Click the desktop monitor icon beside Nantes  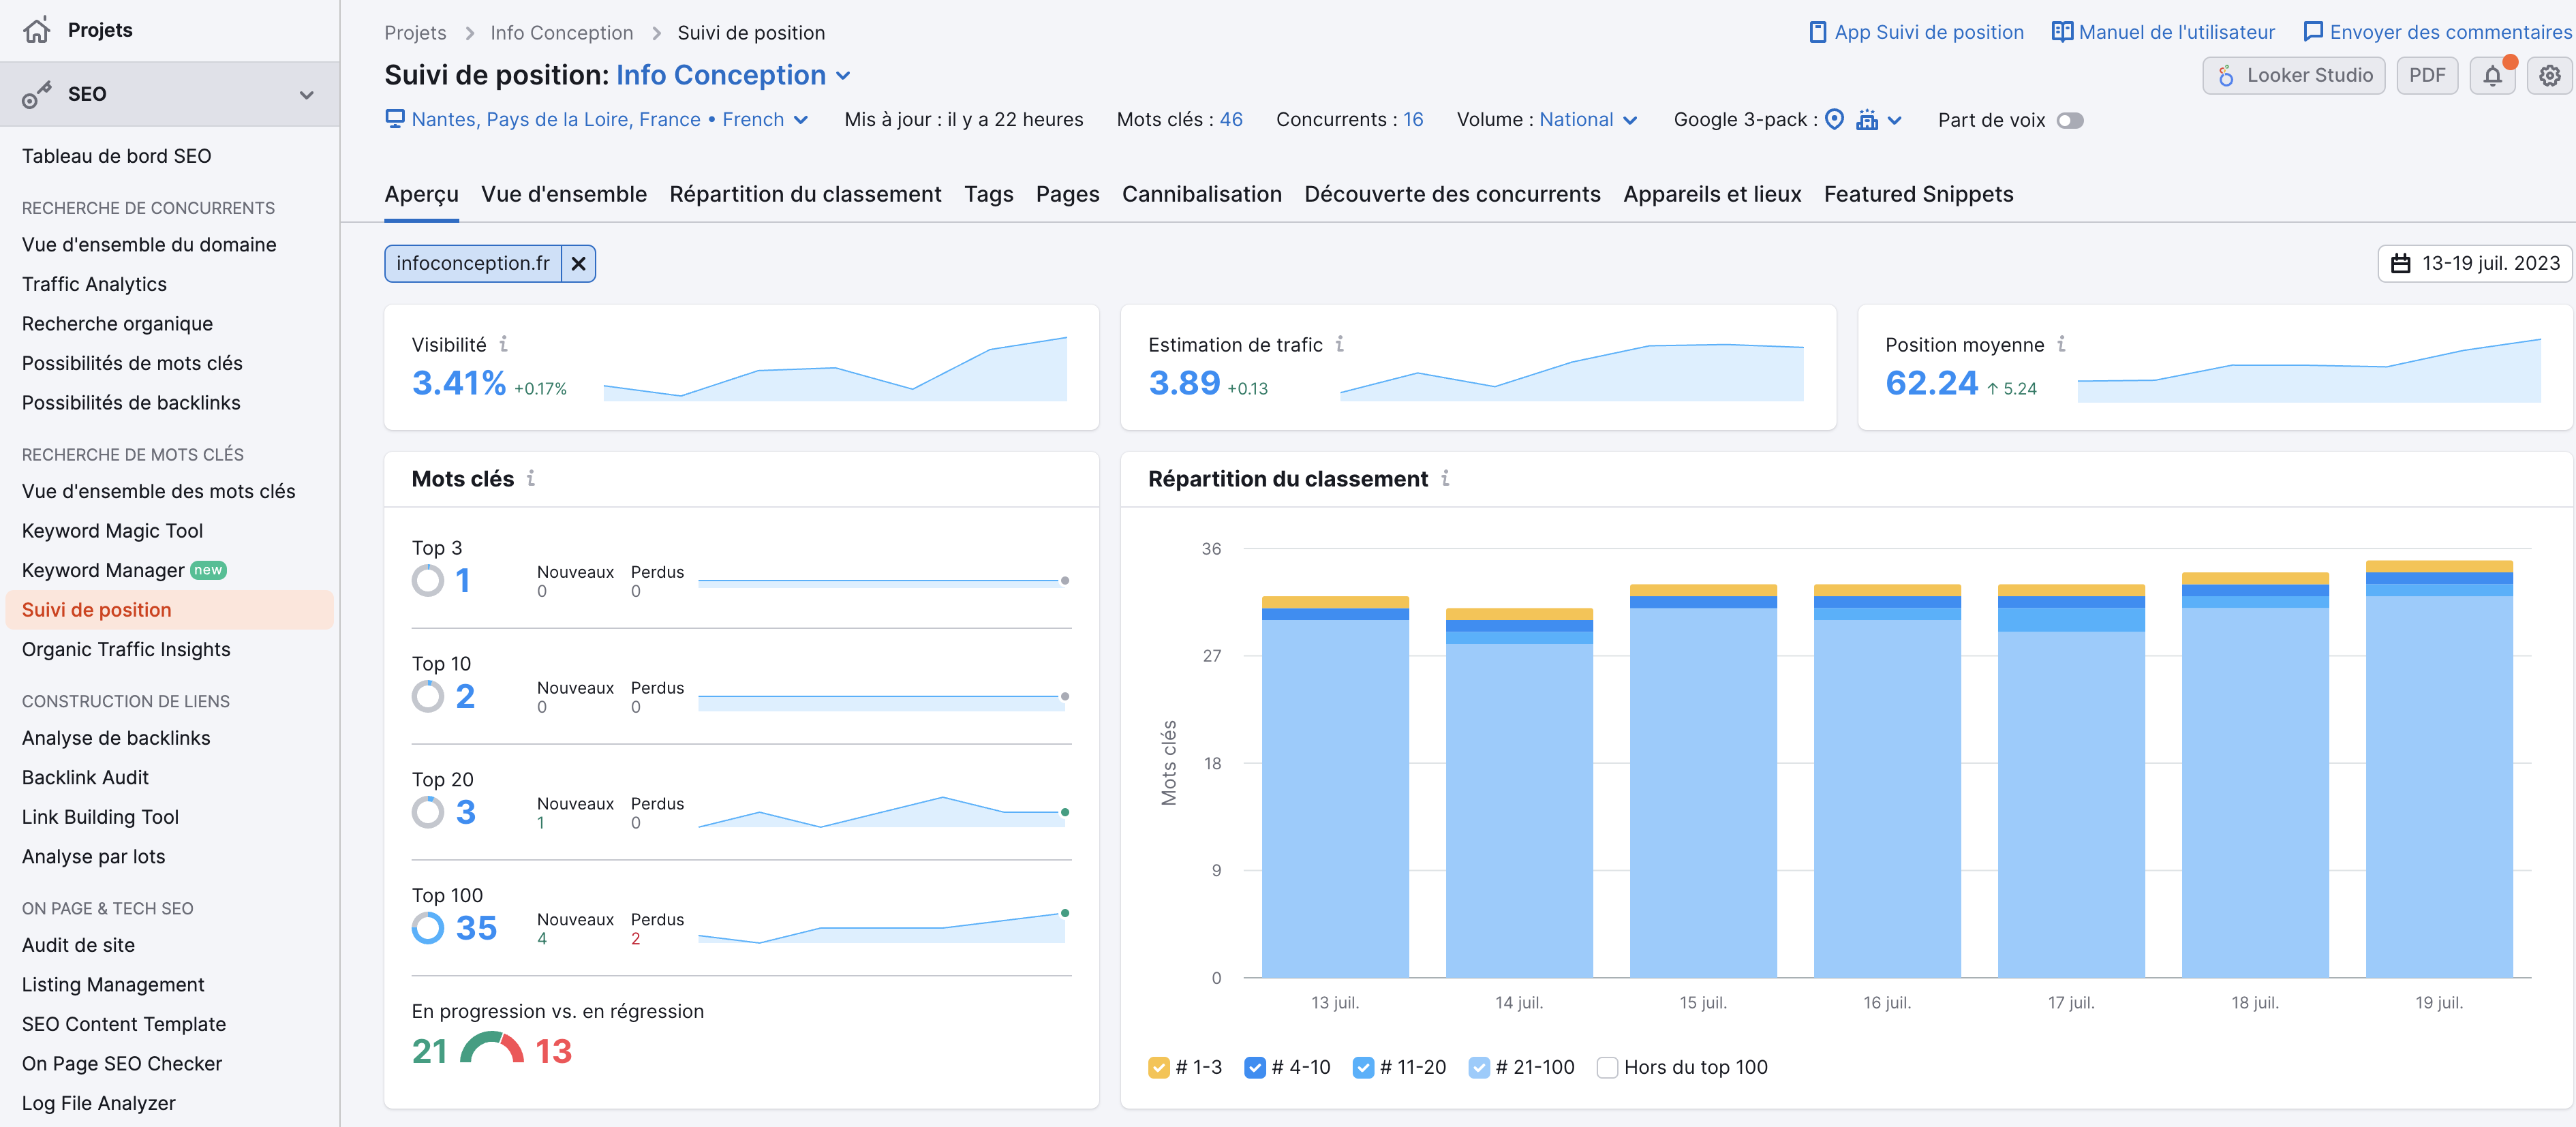[395, 119]
